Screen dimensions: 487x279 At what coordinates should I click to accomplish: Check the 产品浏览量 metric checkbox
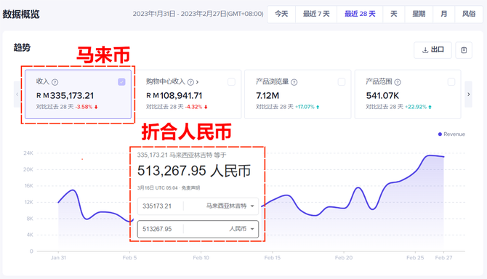point(342,82)
